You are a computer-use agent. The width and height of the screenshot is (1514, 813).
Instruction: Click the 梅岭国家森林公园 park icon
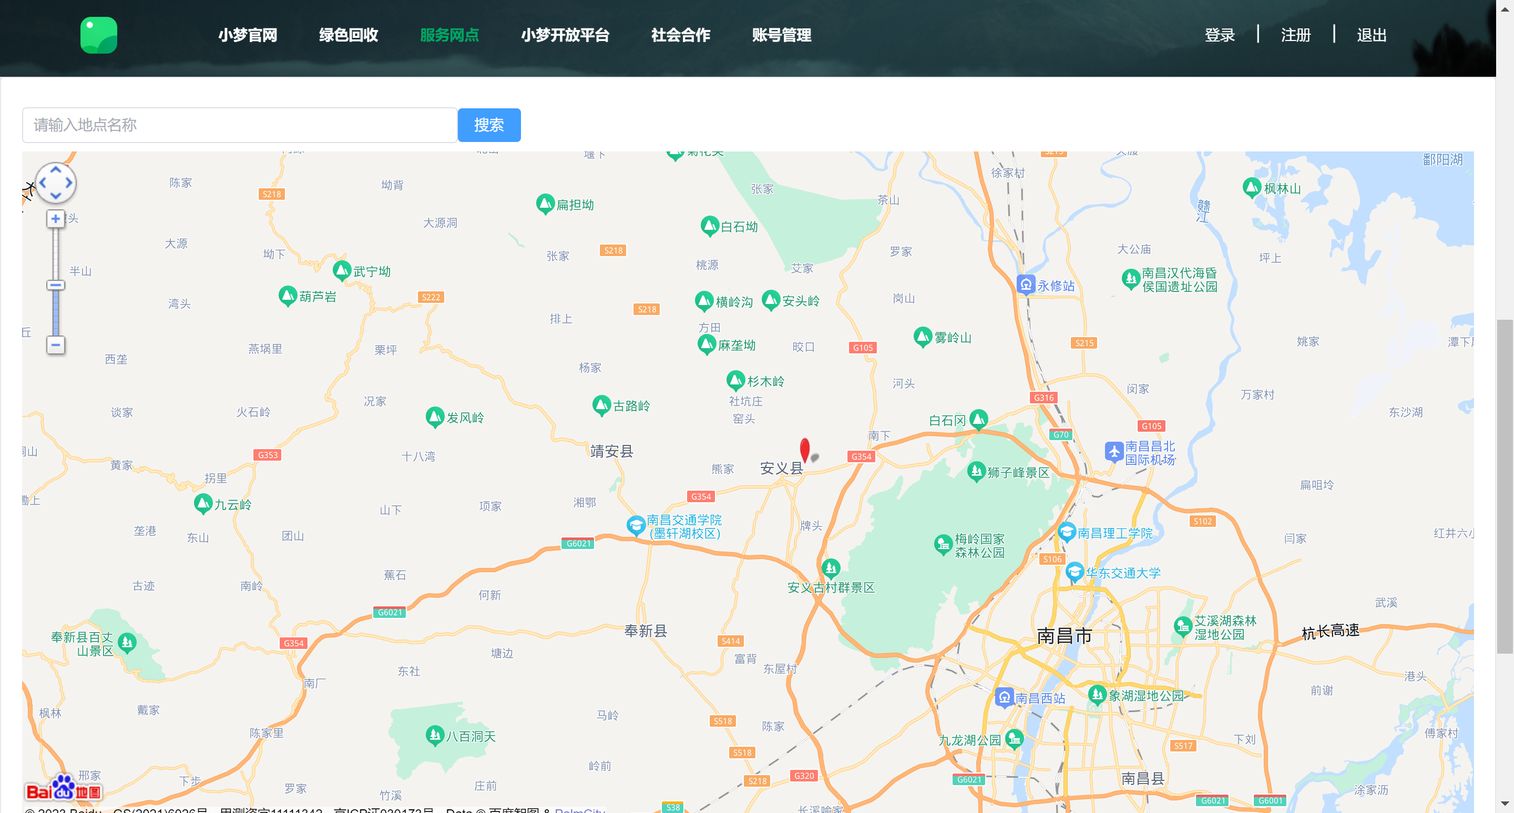tap(943, 544)
